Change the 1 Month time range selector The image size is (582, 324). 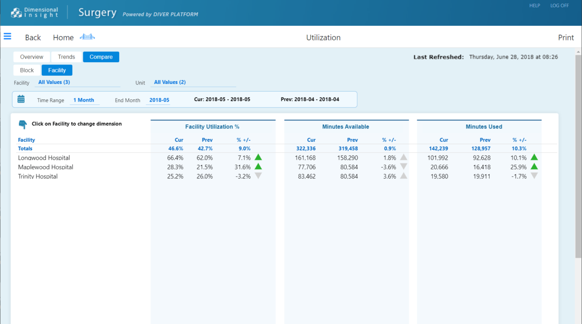[x=84, y=100]
